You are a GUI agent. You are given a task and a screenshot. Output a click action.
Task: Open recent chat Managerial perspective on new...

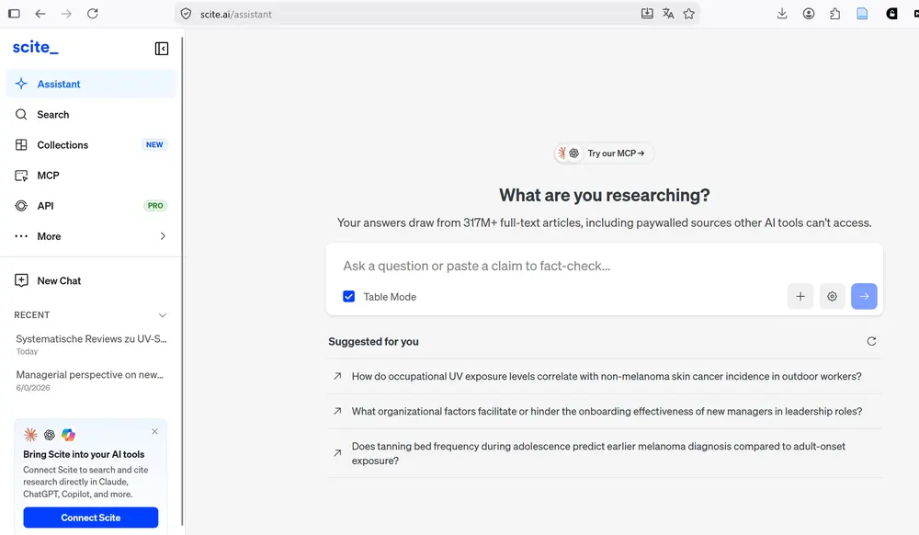click(x=91, y=381)
